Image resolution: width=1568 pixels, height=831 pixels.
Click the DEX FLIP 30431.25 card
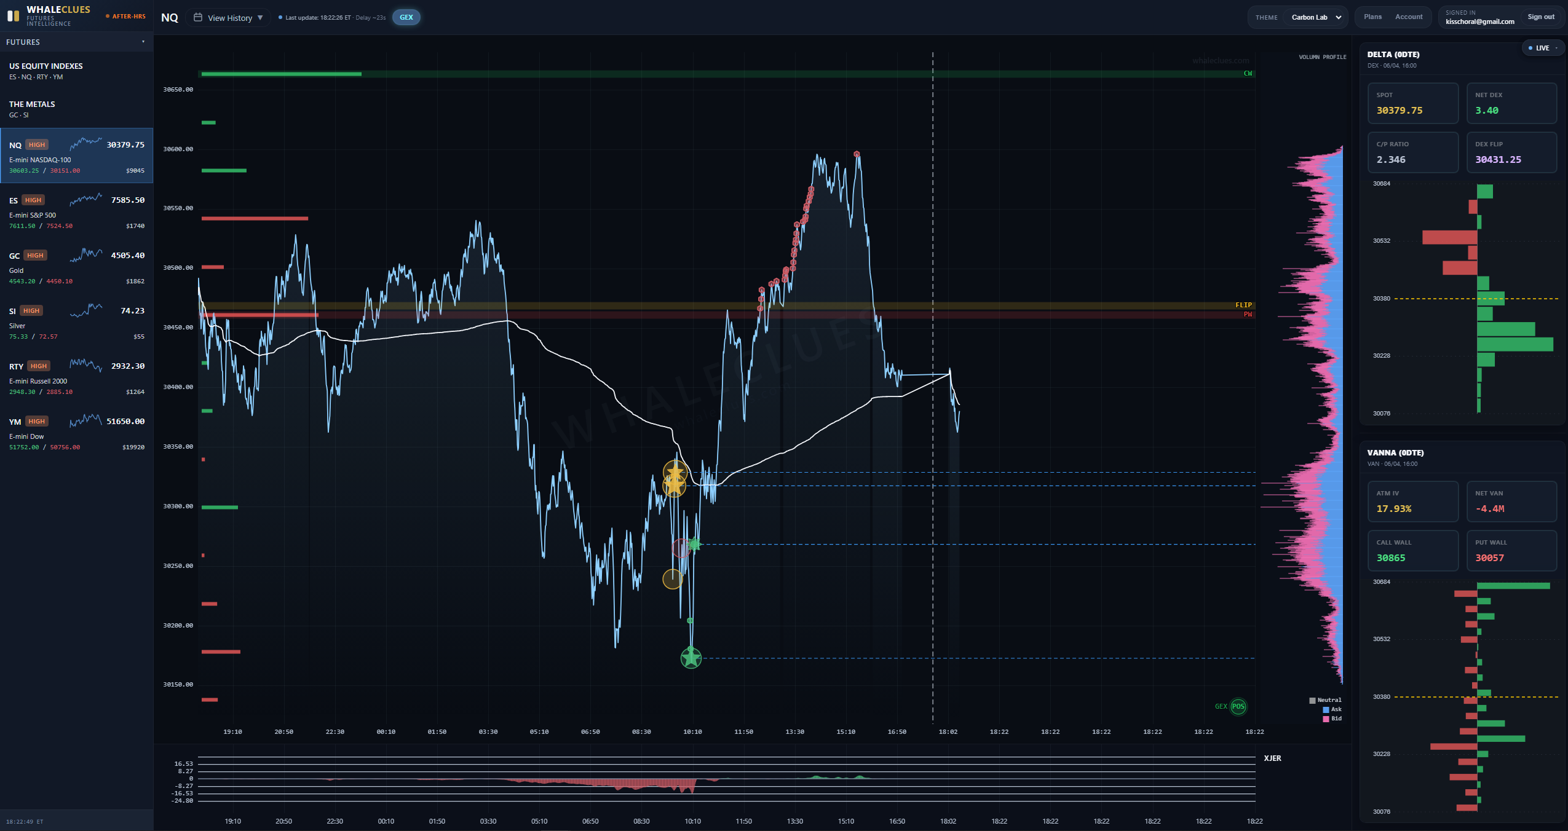1511,152
